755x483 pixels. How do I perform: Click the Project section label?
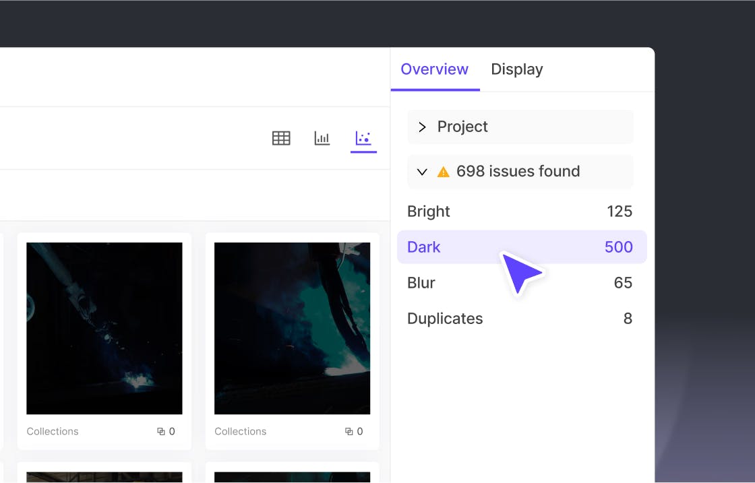pos(462,127)
